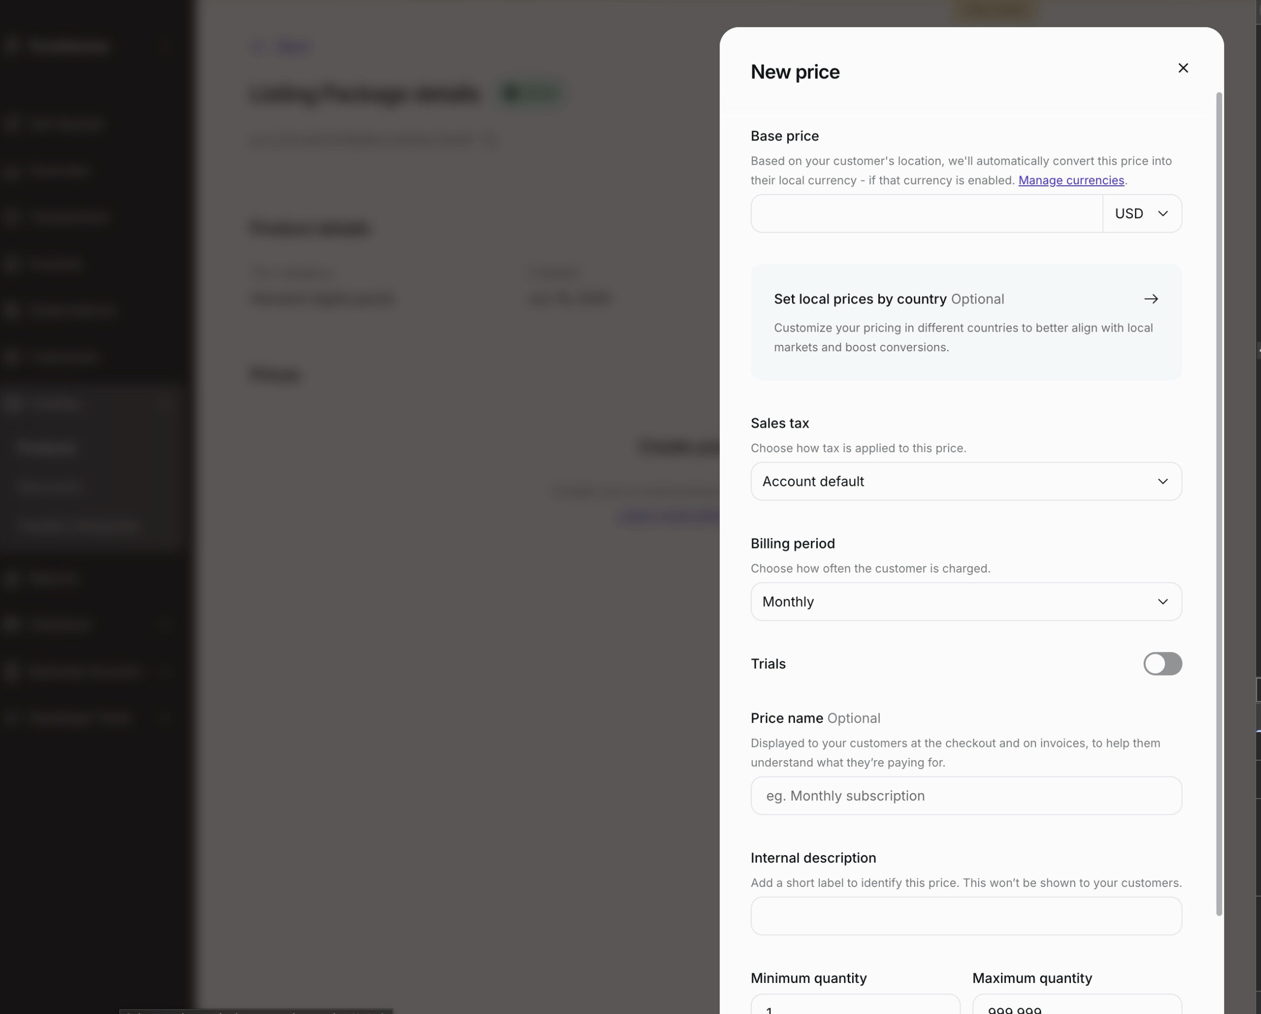The width and height of the screenshot is (1261, 1014).
Task: Click the Internal description text field
Action: [x=965, y=915]
